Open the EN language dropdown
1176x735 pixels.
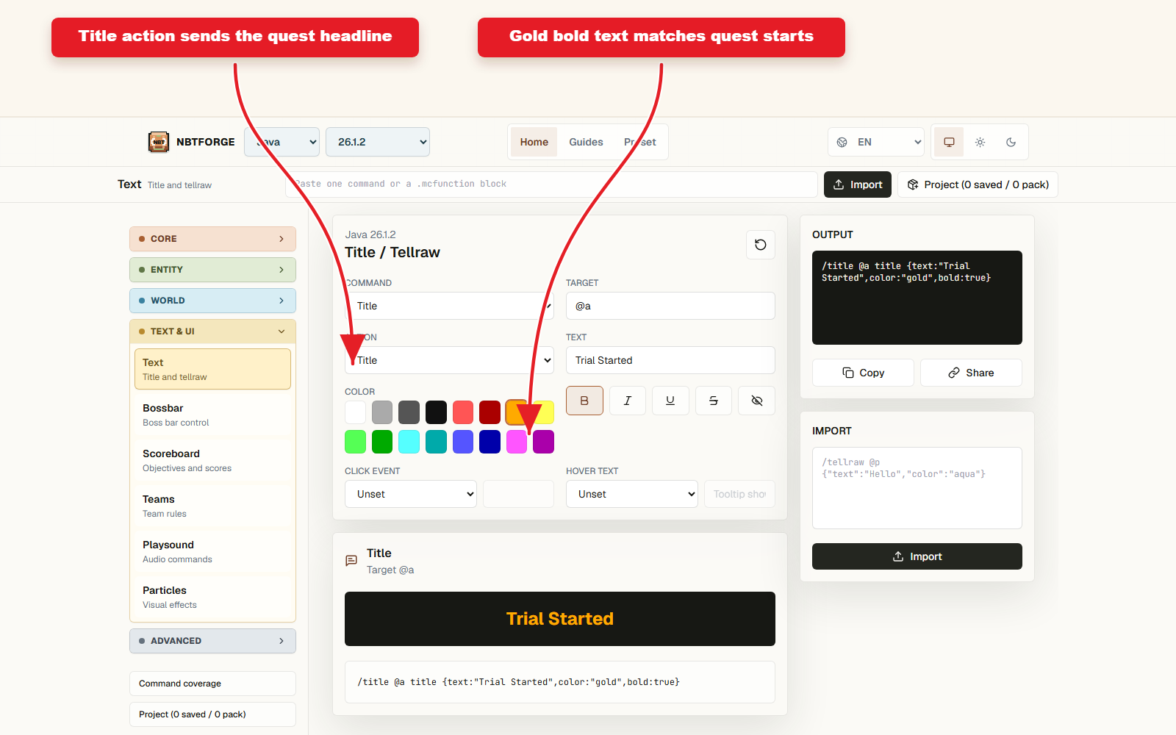[876, 142]
